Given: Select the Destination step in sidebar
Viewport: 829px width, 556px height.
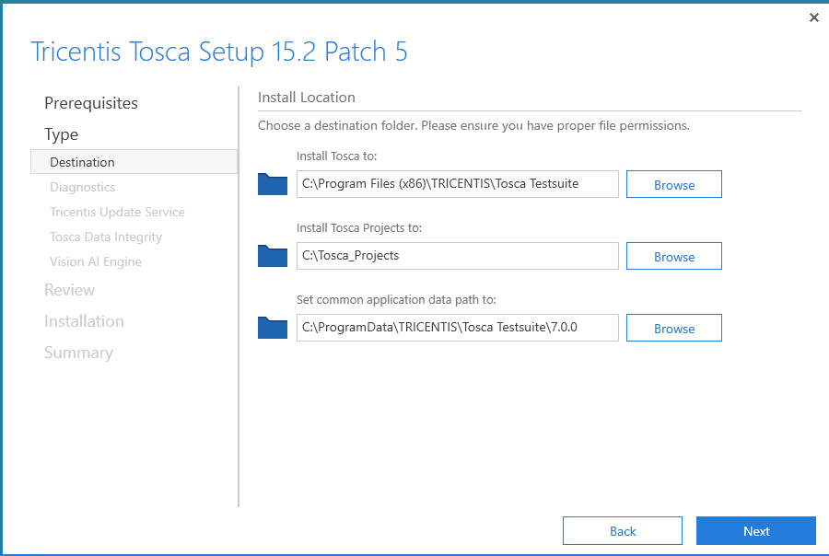Looking at the screenshot, I should [x=83, y=162].
